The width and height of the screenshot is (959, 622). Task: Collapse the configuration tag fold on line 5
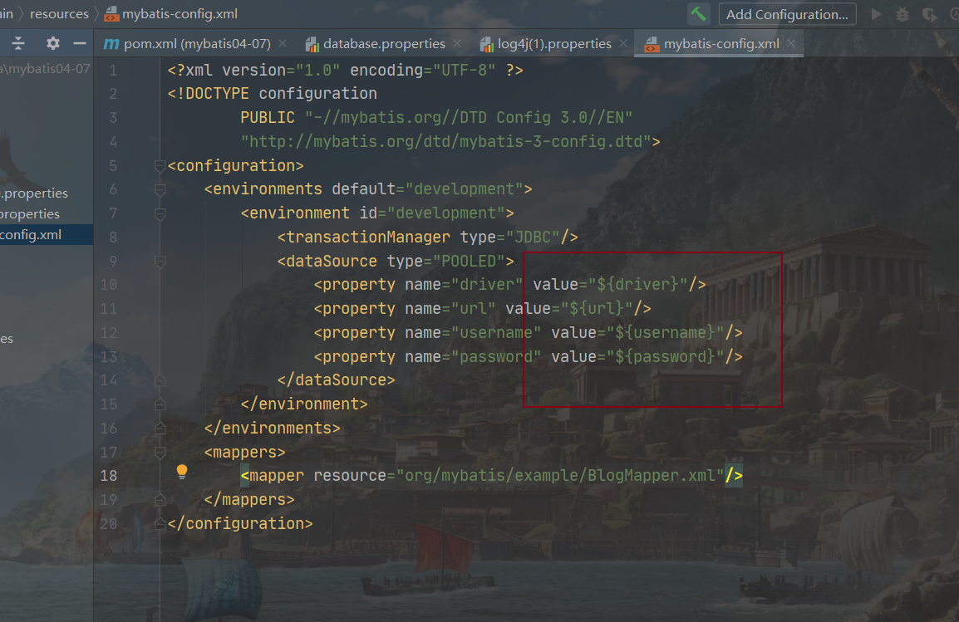pyautogui.click(x=160, y=165)
